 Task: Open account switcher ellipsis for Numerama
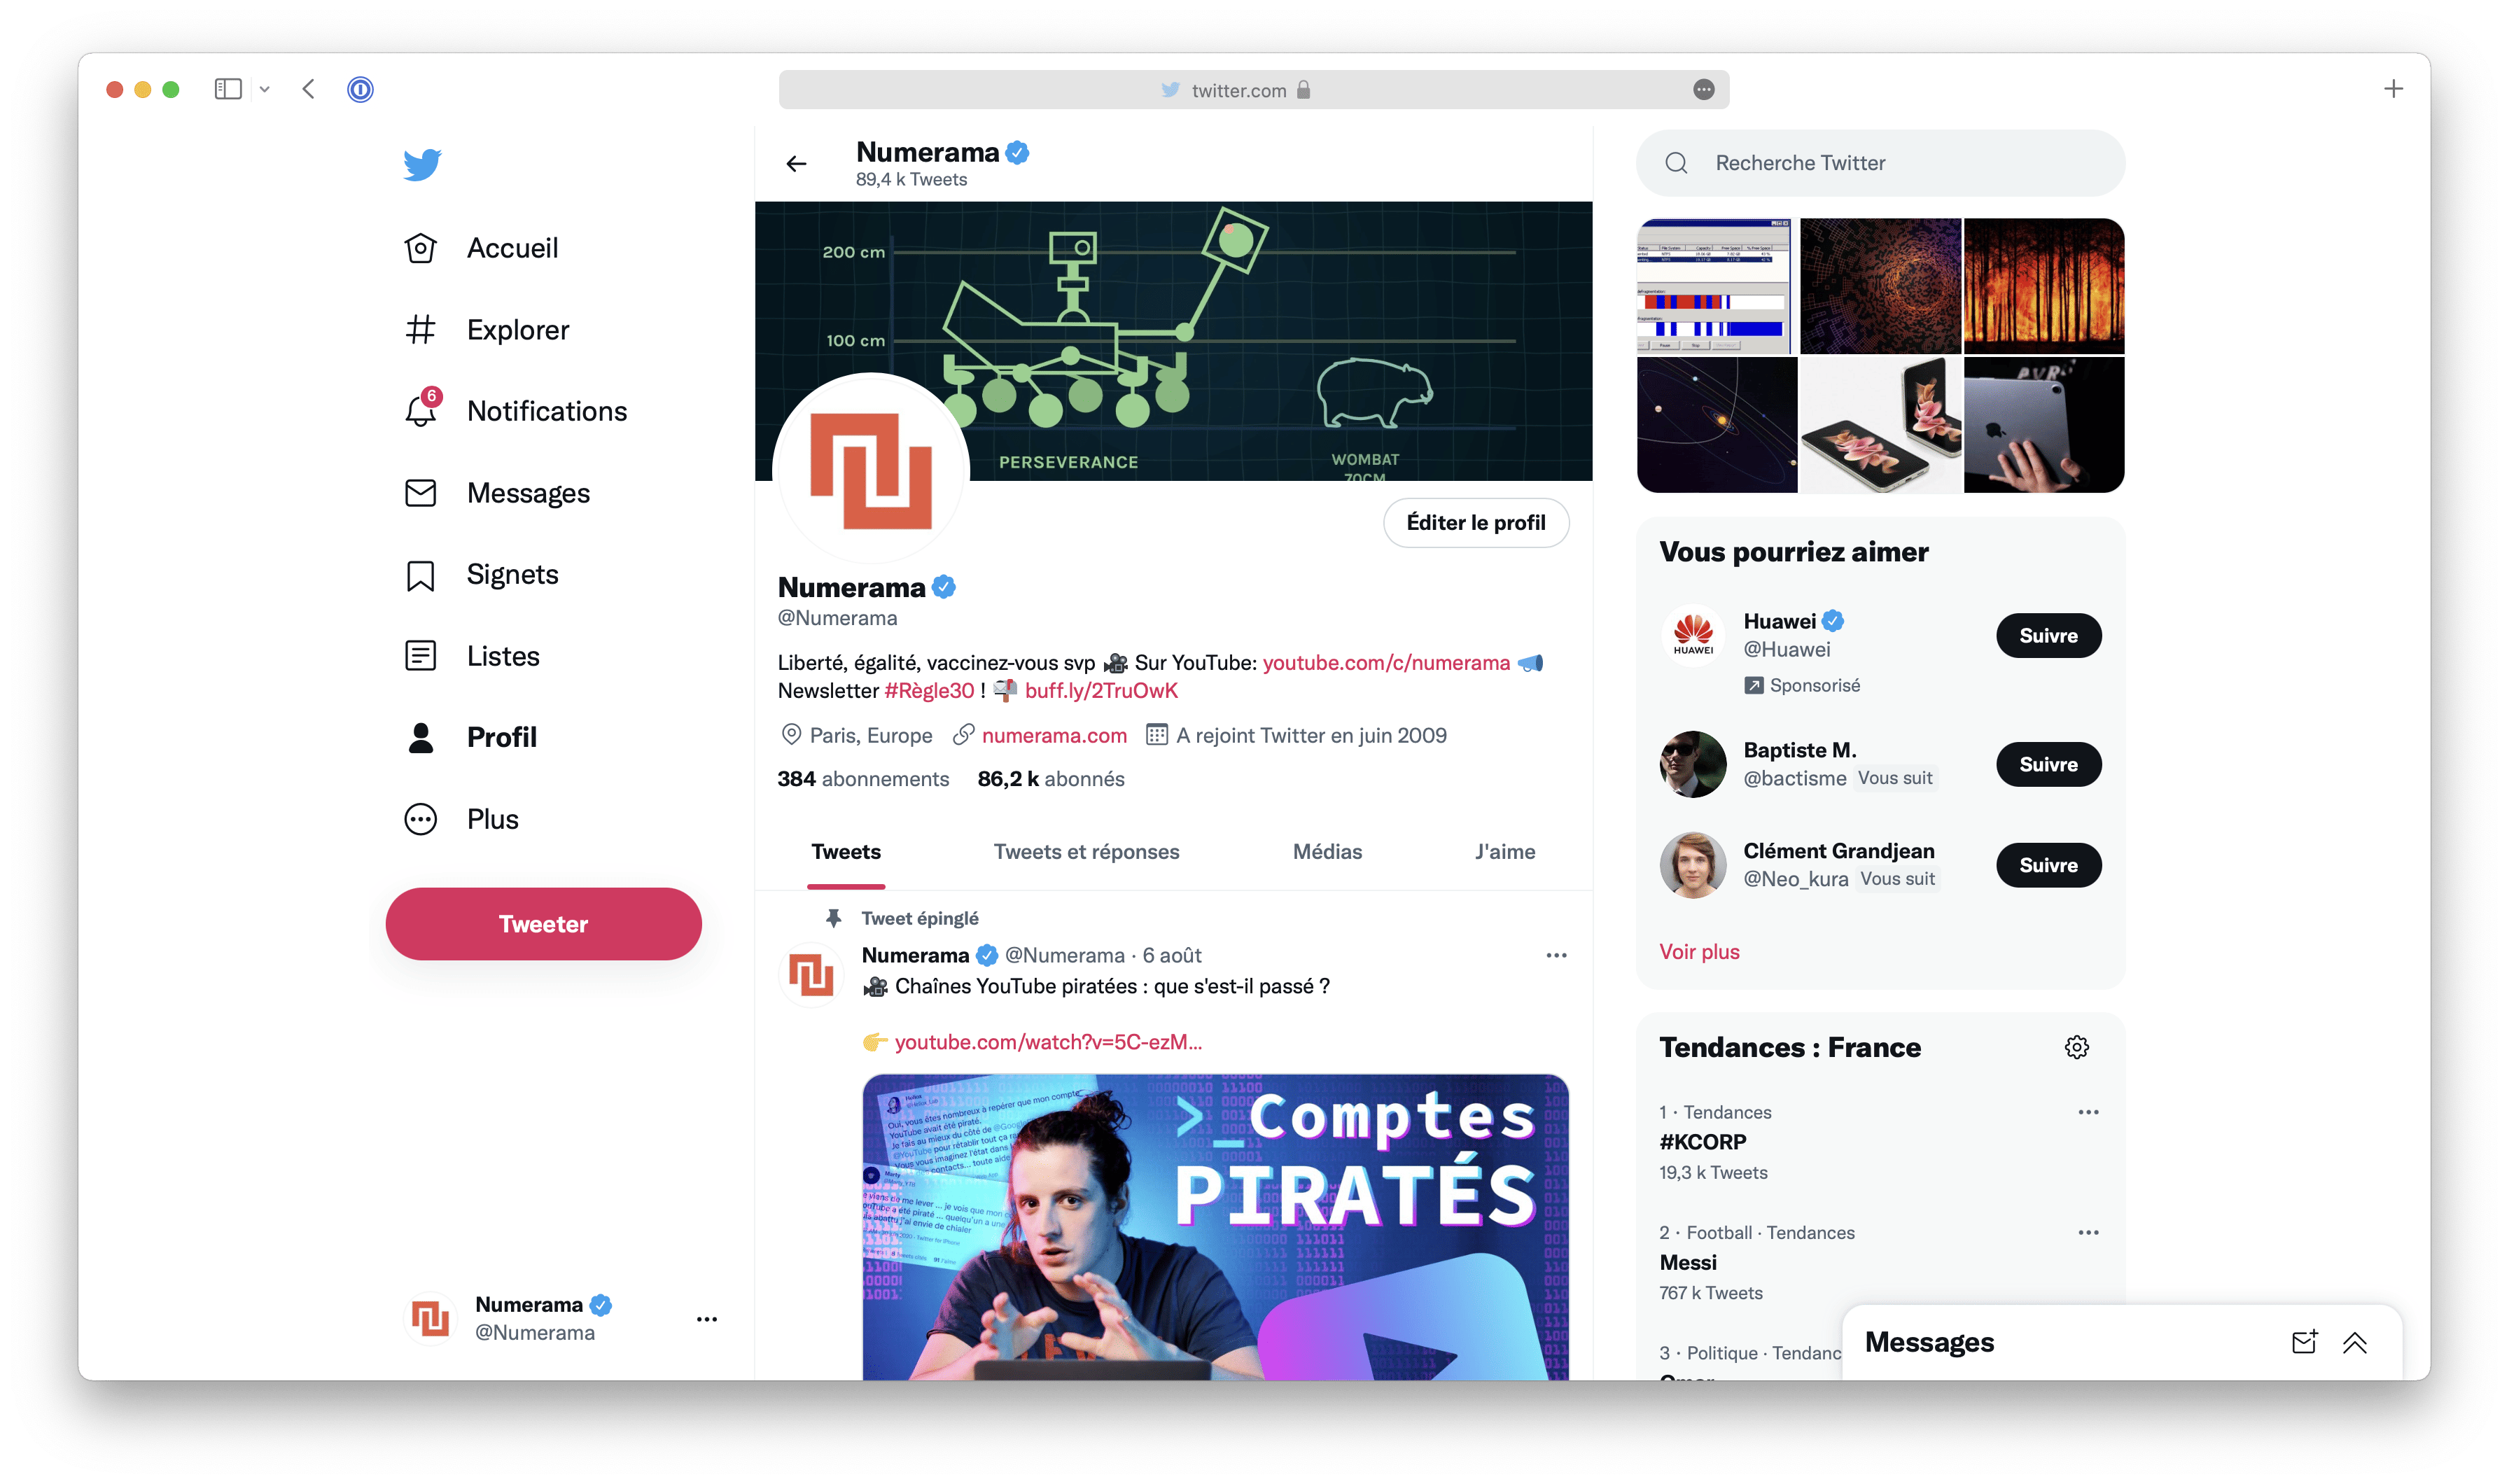pyautogui.click(x=706, y=1319)
